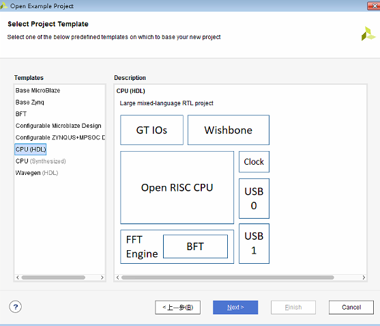
Task: Select the CPU (HDL) template
Action: 31,149
